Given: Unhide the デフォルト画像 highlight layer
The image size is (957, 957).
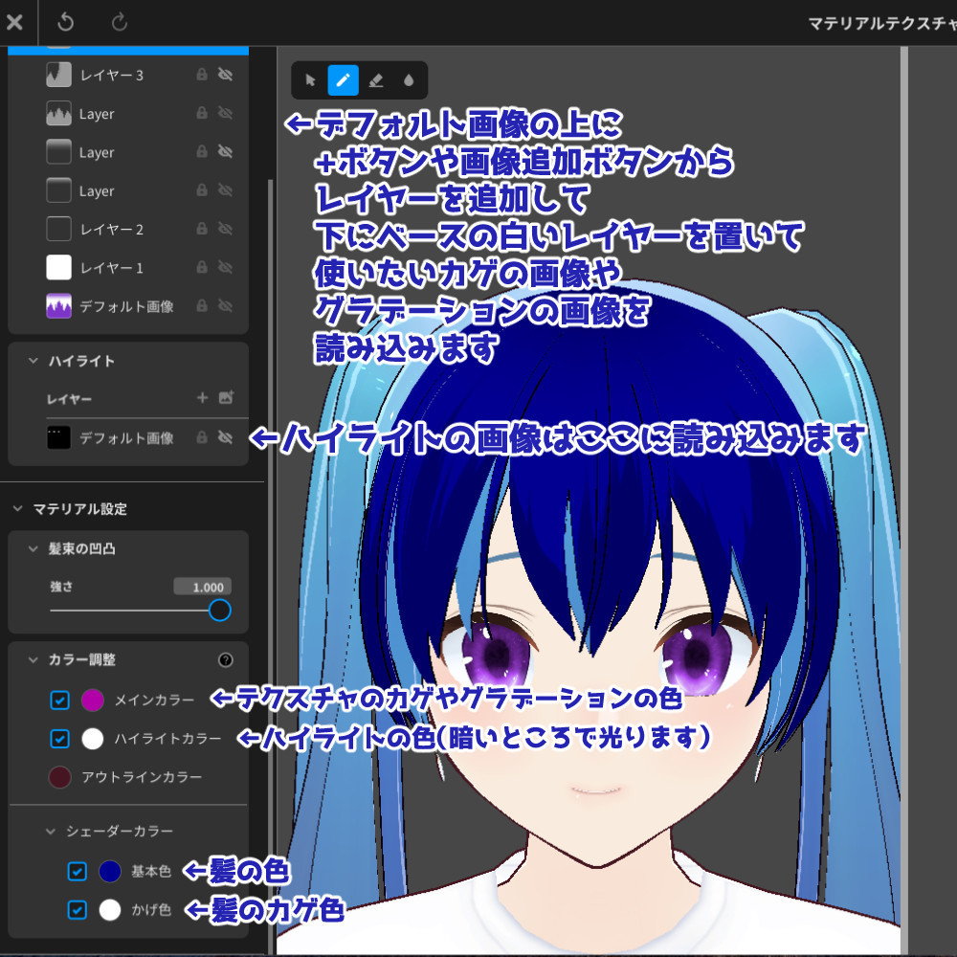Looking at the screenshot, I should 222,438.
